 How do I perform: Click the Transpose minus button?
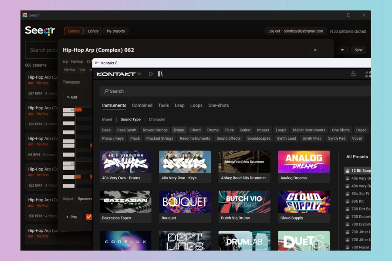[87, 82]
